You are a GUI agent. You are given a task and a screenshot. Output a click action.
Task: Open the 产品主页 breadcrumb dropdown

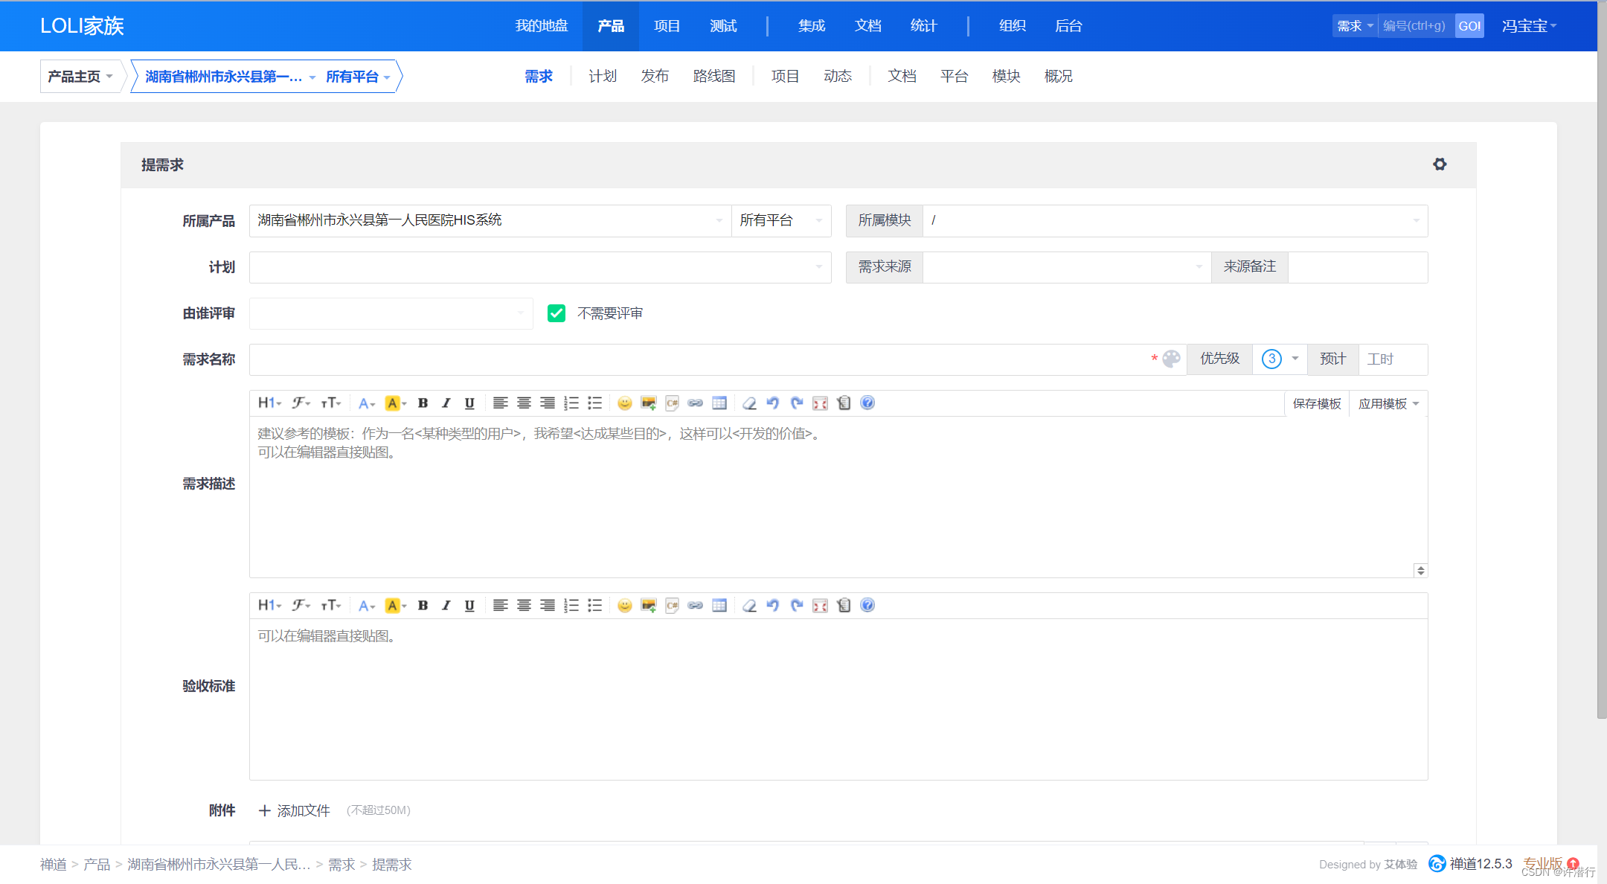[80, 77]
